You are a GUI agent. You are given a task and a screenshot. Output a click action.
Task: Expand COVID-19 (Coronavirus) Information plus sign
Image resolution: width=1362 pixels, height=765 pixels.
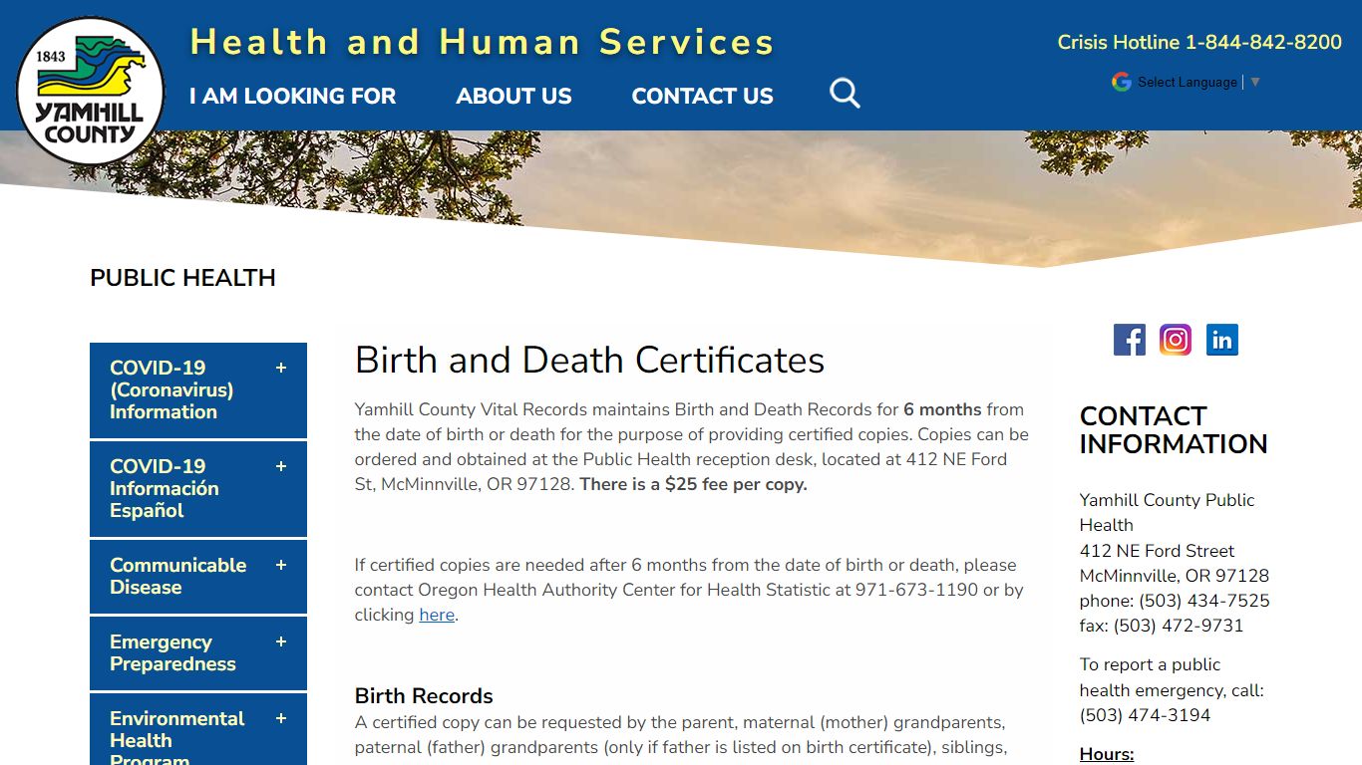281,368
